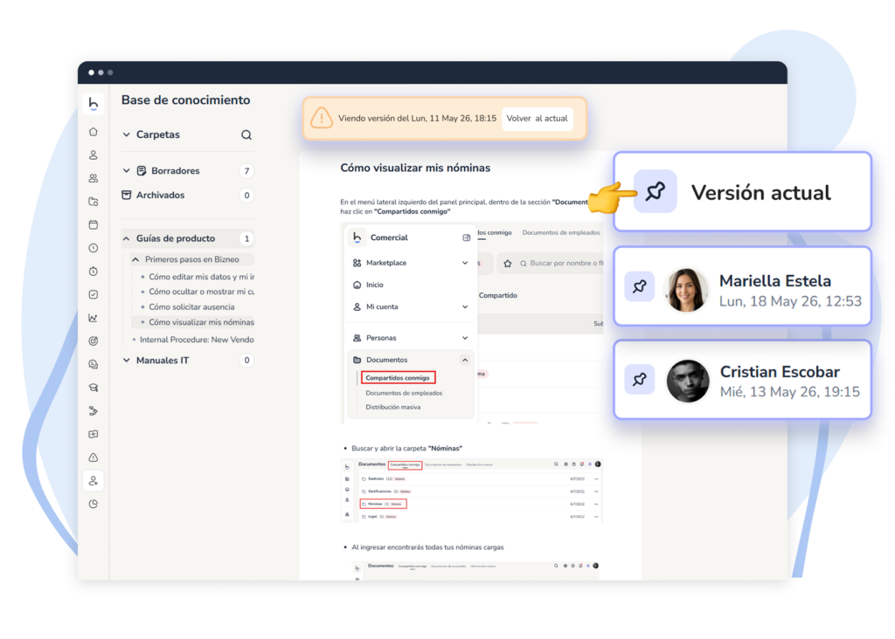Open Internal Procedure: New Vendo article
Image resolution: width=895 pixels, height=639 pixels.
click(197, 340)
